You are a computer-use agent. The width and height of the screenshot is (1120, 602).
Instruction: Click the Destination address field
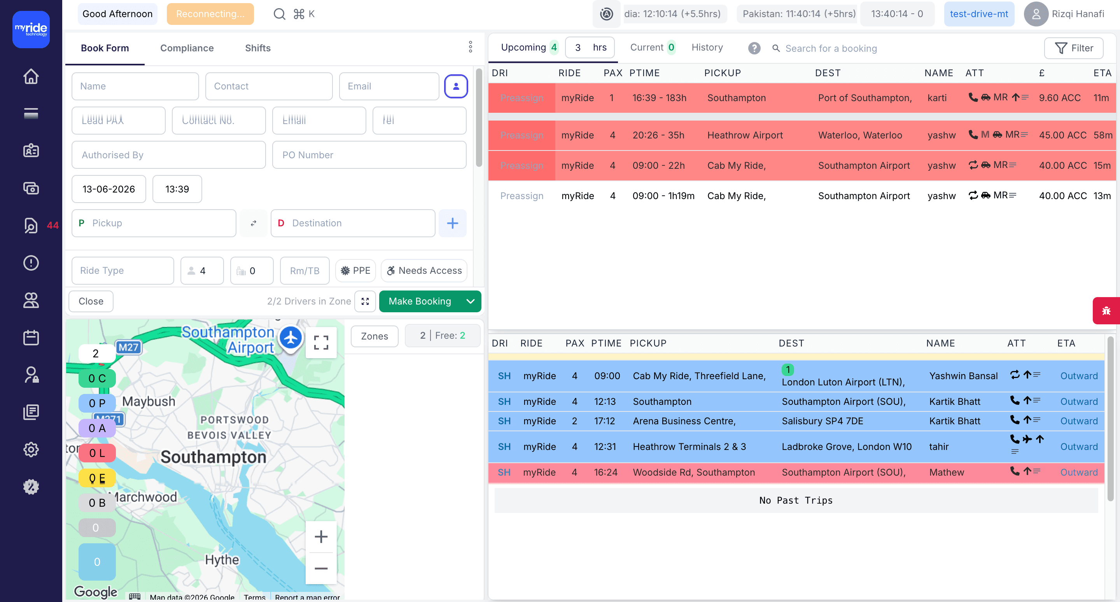[x=353, y=223]
